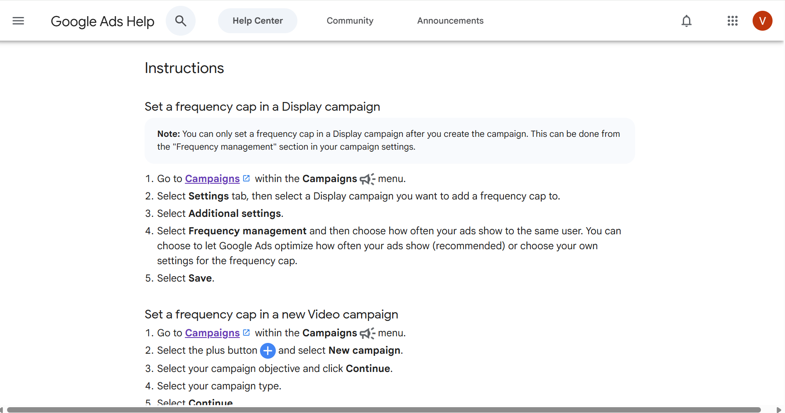The image size is (785, 413).
Task: Switch to the Help Center tab
Action: coord(258,21)
